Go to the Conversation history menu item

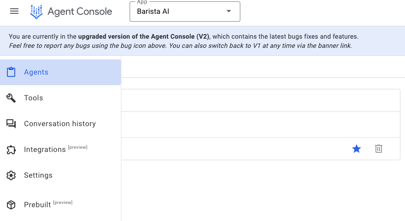point(60,124)
